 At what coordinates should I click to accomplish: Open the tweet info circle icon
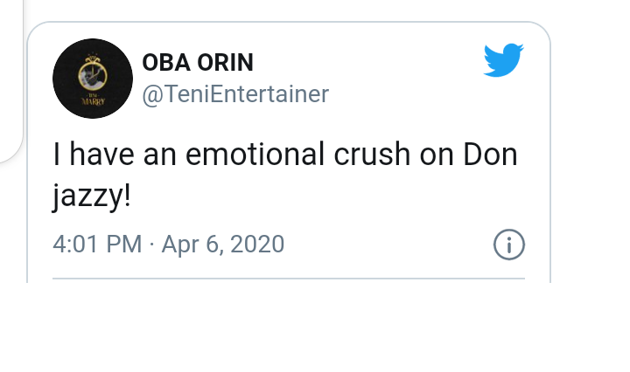click(509, 245)
